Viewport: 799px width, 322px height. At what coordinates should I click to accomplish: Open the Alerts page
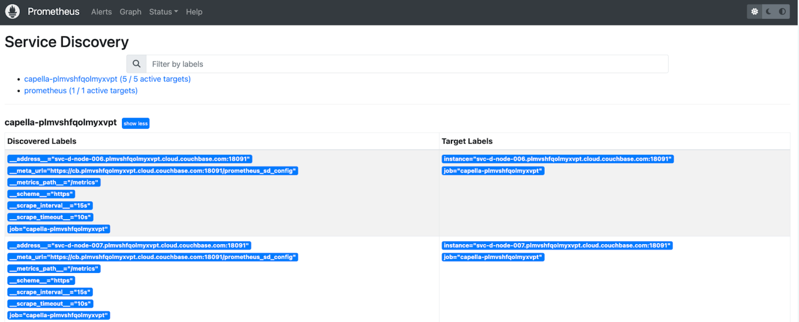click(x=101, y=12)
